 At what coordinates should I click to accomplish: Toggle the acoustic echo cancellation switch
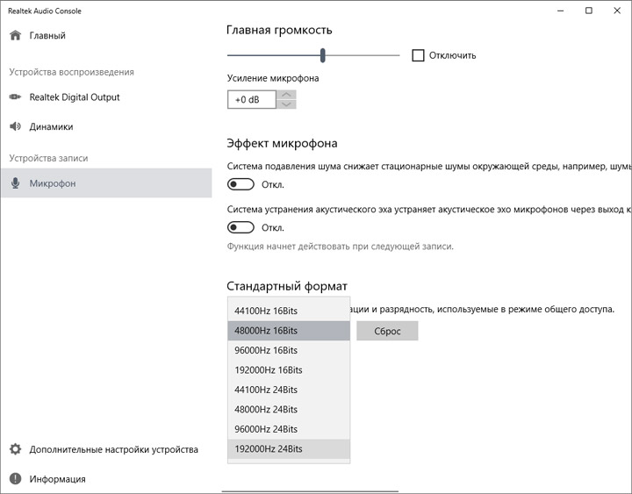241,227
